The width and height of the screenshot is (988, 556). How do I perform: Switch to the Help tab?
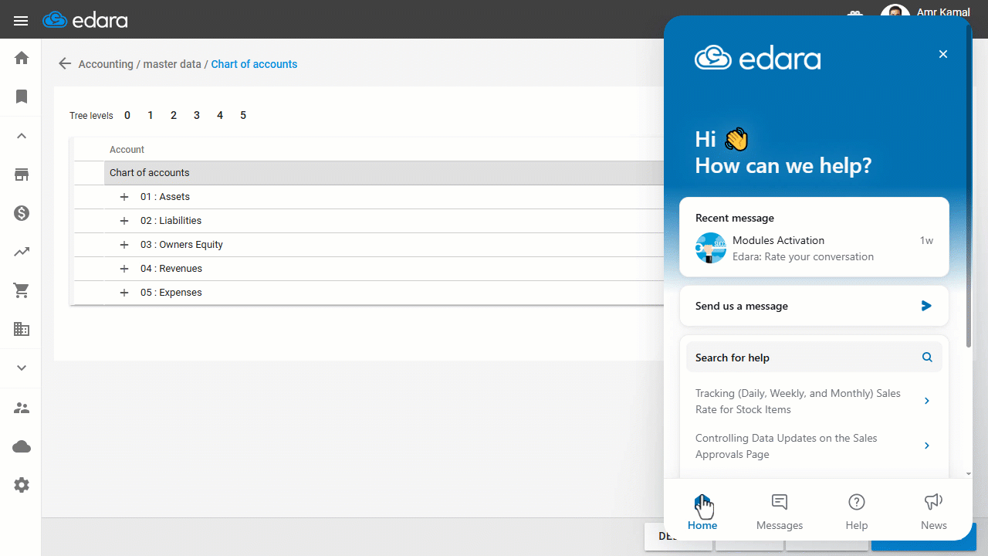(x=856, y=512)
